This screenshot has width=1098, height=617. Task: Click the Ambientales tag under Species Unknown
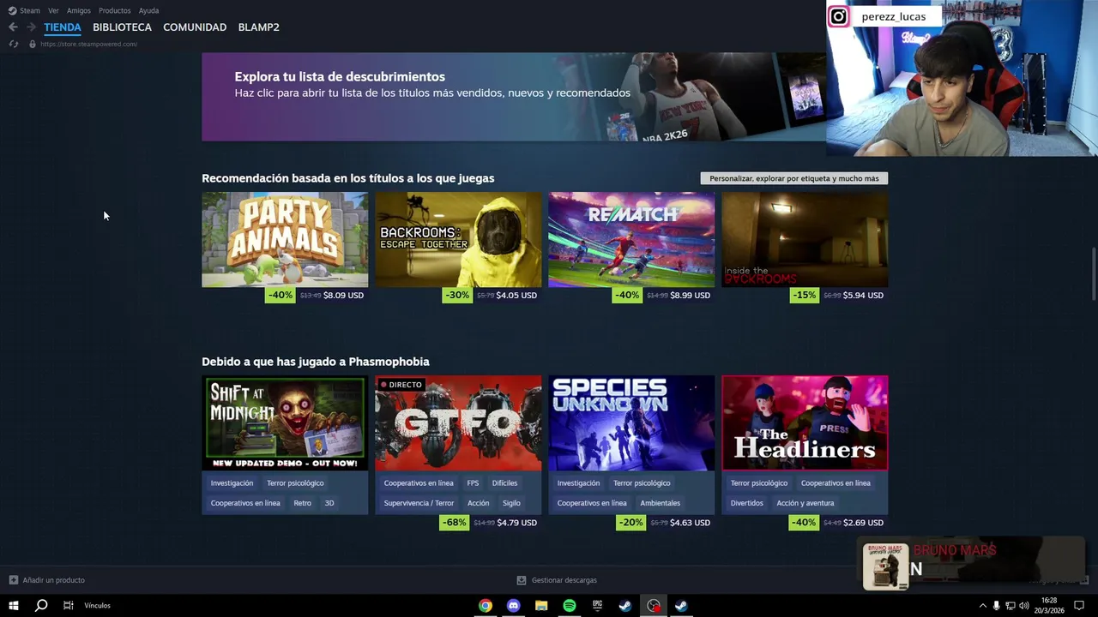click(660, 503)
